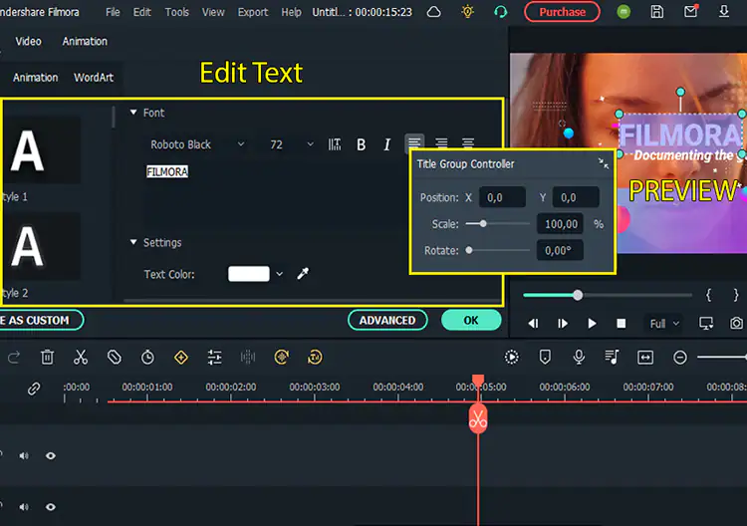Click the ADVANCED button
This screenshot has width=747, height=526.
(387, 320)
